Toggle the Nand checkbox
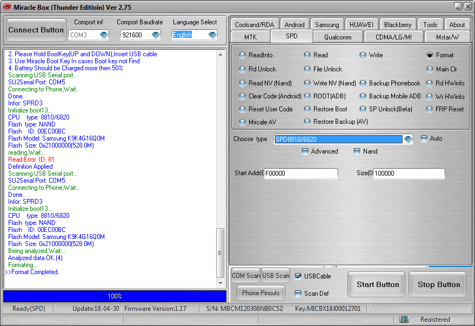This screenshot has width=475, height=326. [357, 151]
